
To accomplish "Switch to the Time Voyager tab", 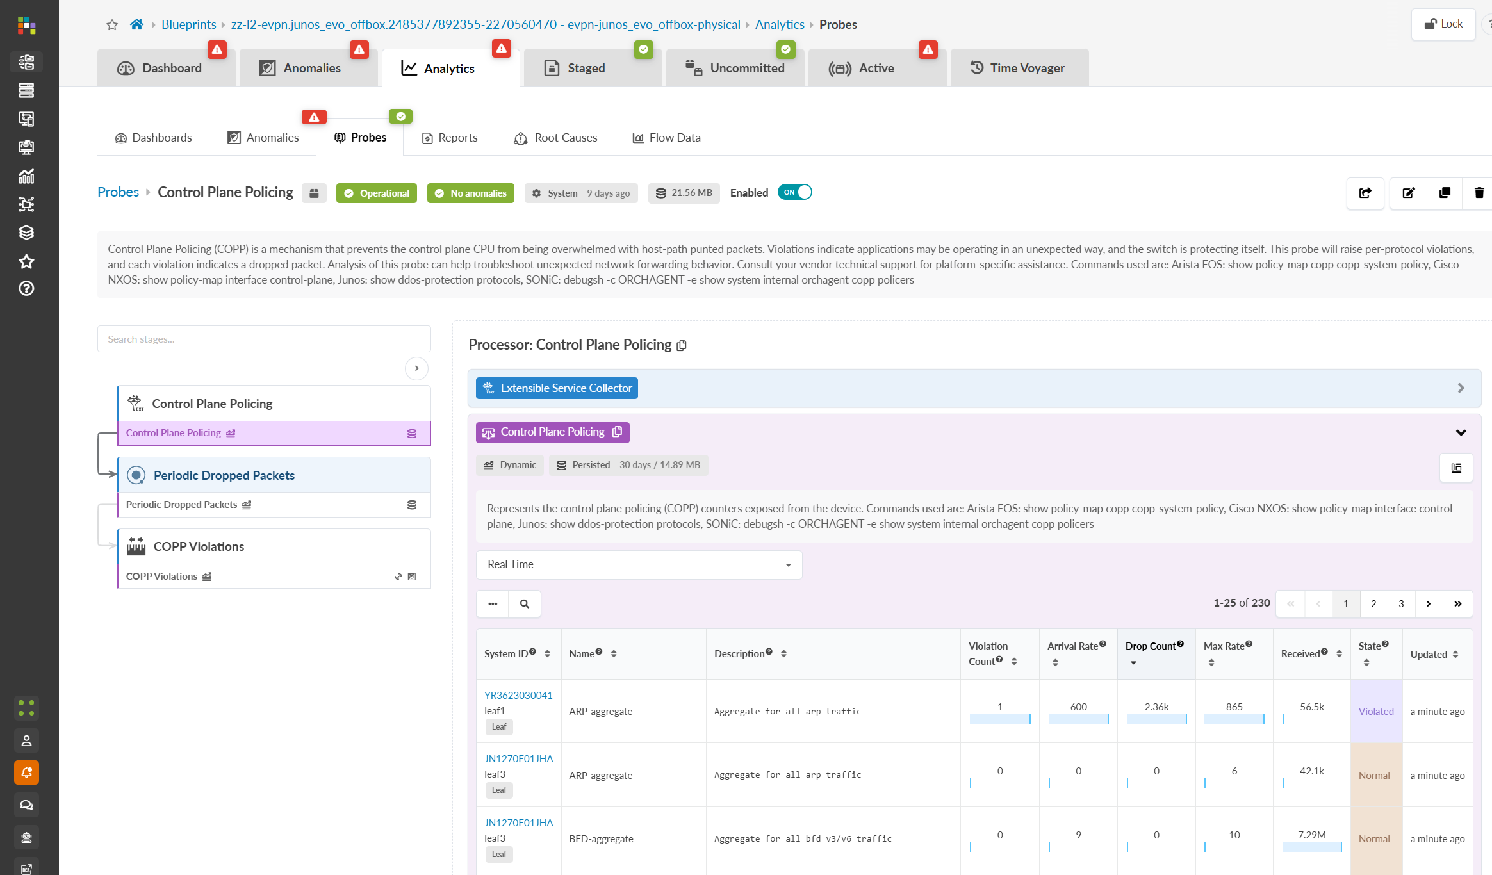I will click(1019, 68).
